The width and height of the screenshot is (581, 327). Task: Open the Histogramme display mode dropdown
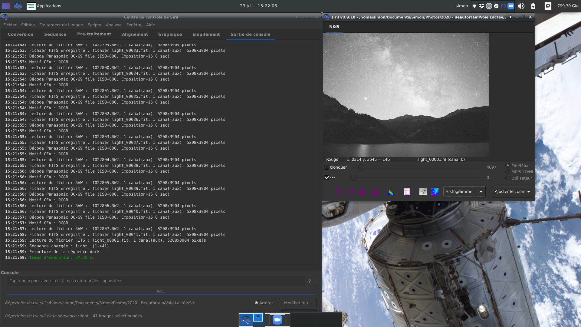[464, 192]
